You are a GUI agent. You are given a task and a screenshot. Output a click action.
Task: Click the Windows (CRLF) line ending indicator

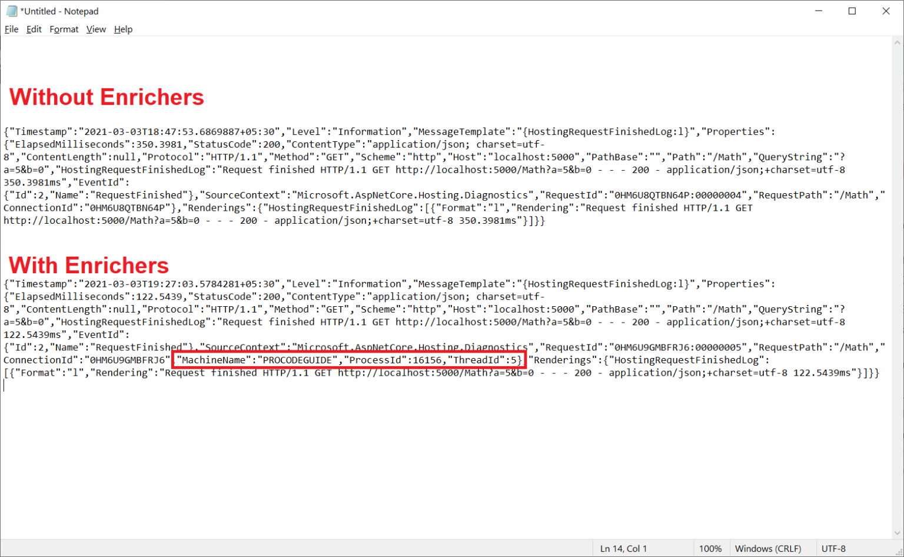768,549
